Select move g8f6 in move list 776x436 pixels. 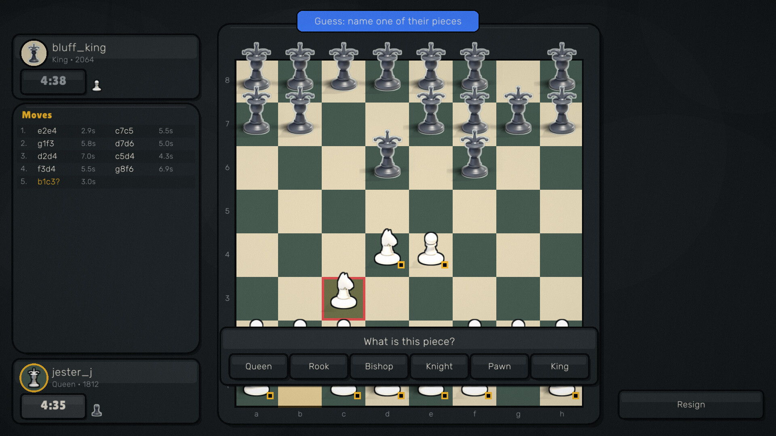[x=124, y=169]
